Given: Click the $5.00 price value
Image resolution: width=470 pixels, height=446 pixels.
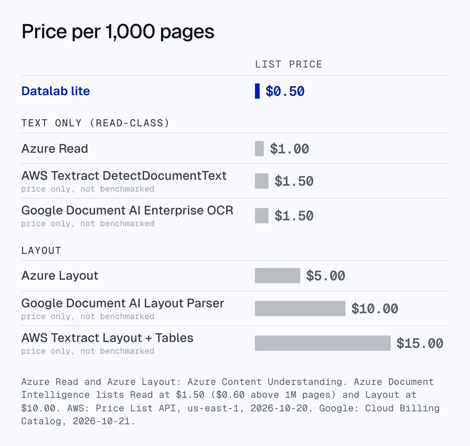Looking at the screenshot, I should [x=326, y=276].
